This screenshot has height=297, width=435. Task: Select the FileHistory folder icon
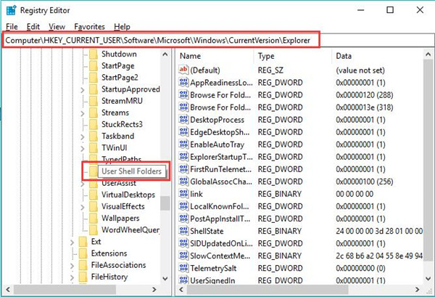click(x=83, y=277)
